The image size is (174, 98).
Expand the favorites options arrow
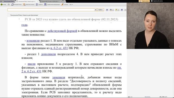(119, 10)
